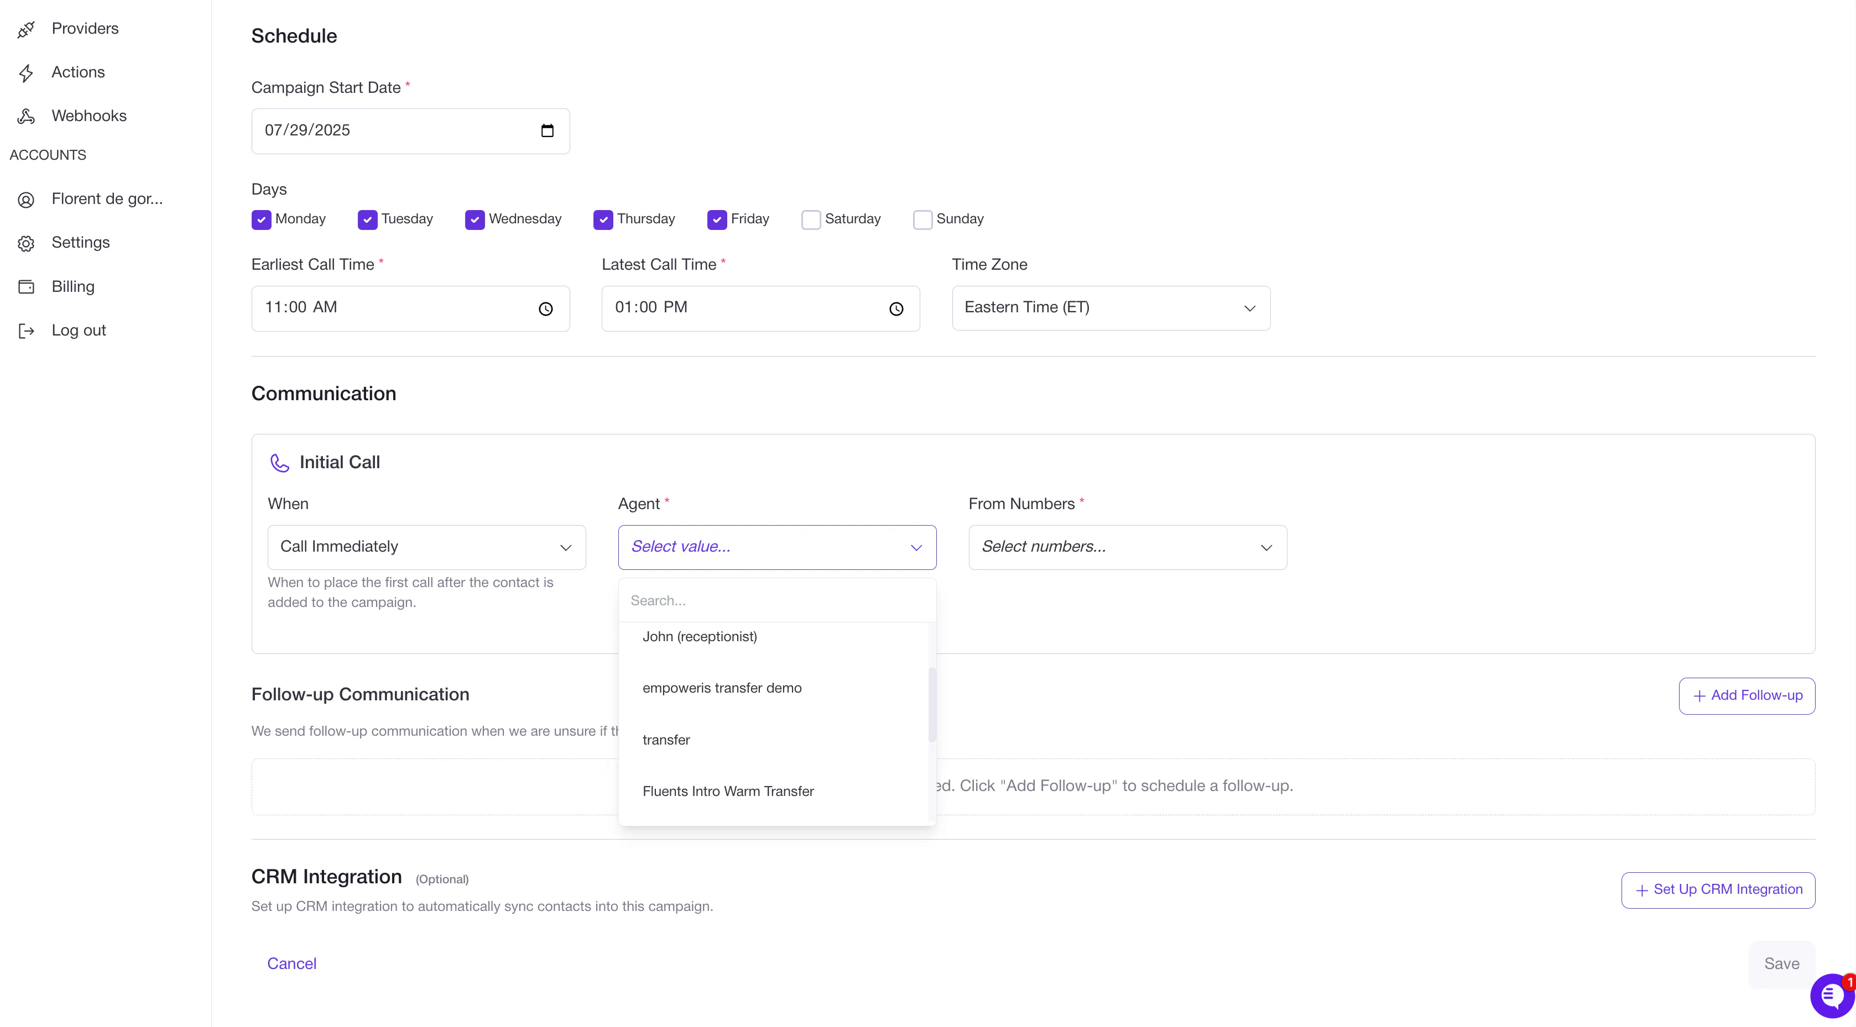
Task: Select Fluents Intro Warm Transfer agent
Action: coord(774,791)
